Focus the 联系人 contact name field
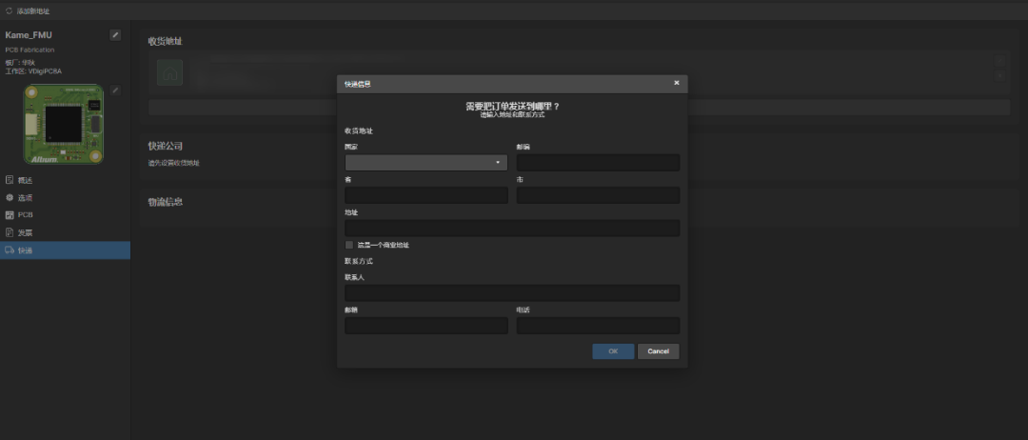This screenshot has width=1028, height=440. click(512, 293)
